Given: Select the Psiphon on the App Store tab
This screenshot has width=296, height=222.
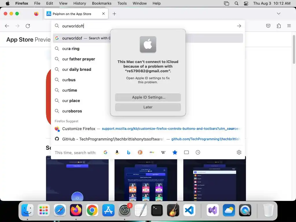Looking at the screenshot, I should [76, 14].
